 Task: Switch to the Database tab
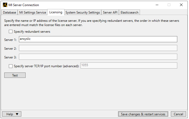(10, 12)
